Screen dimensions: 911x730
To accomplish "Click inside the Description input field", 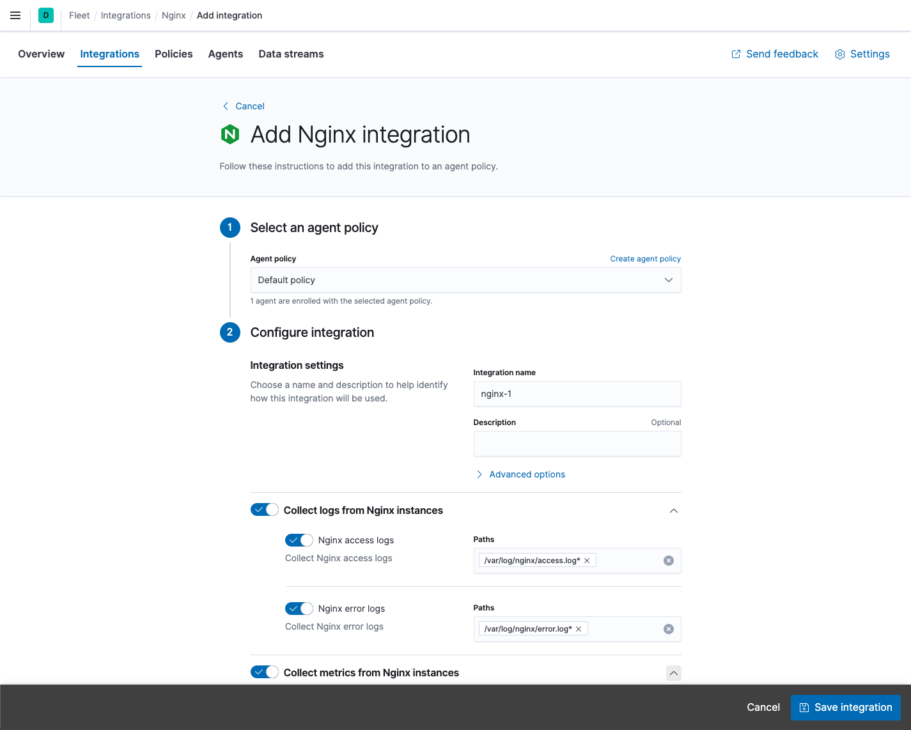I will (x=577, y=443).
